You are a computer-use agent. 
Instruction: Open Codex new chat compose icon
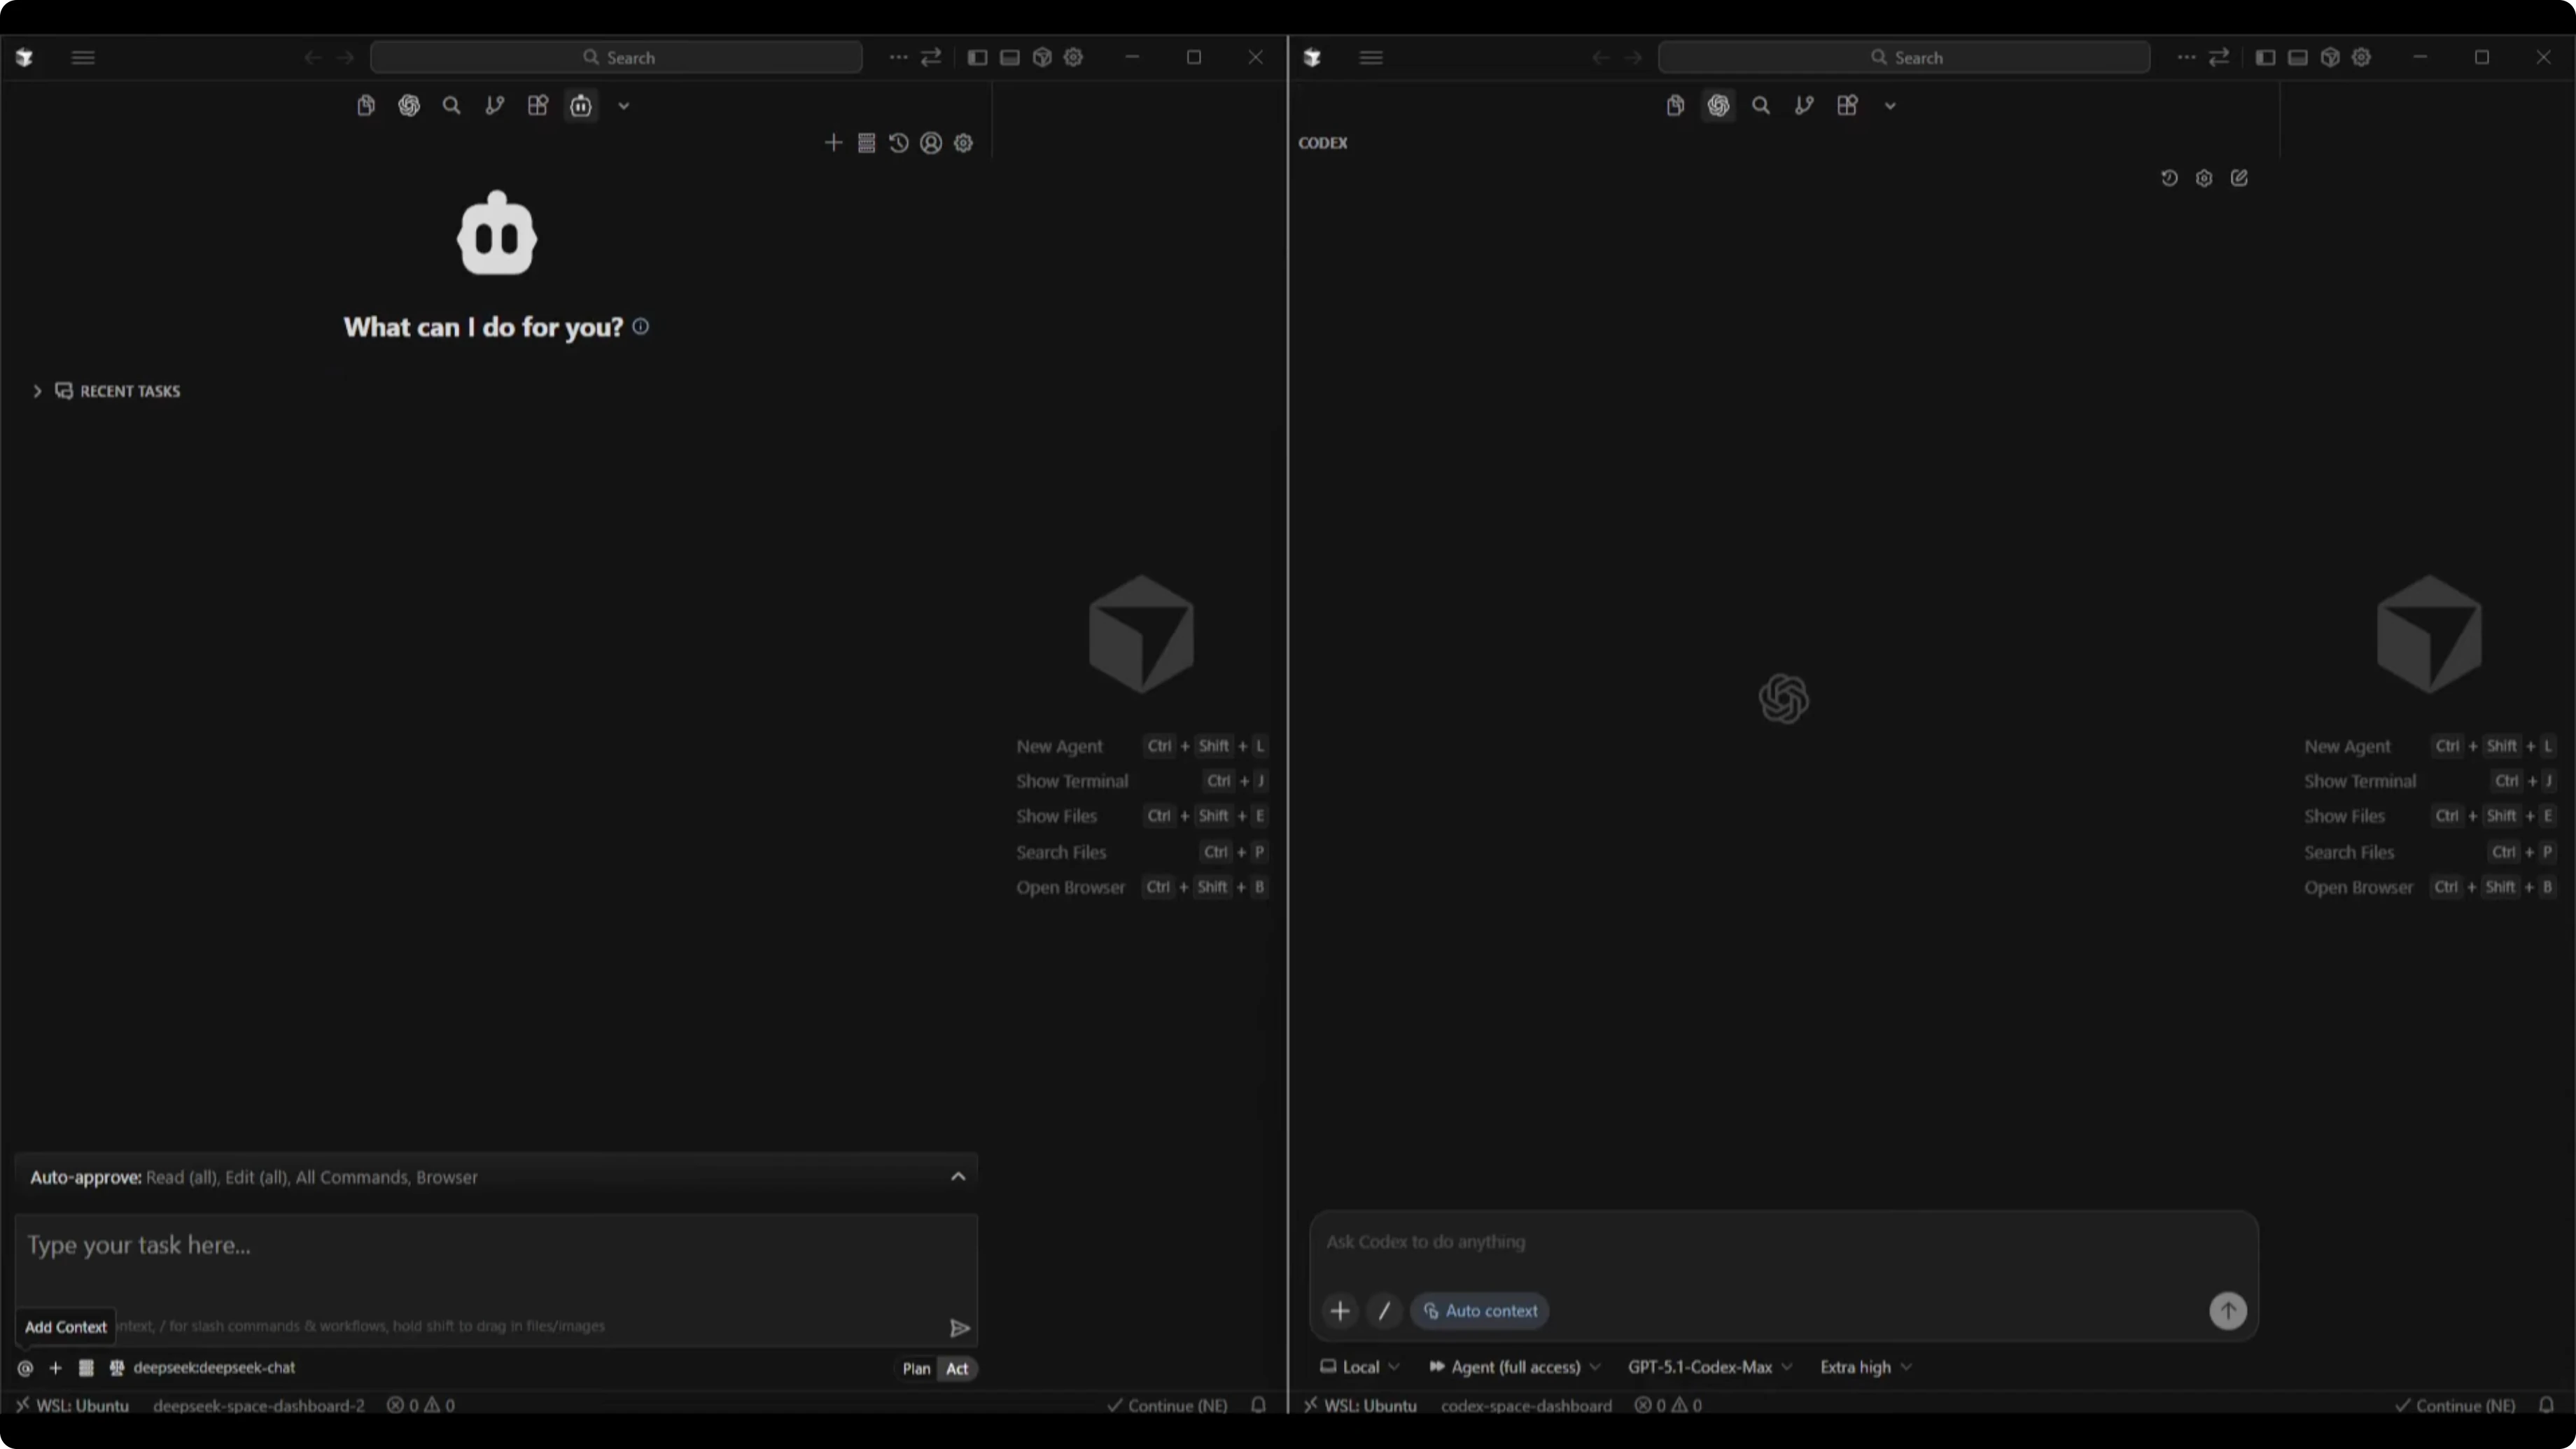[x=2239, y=178]
